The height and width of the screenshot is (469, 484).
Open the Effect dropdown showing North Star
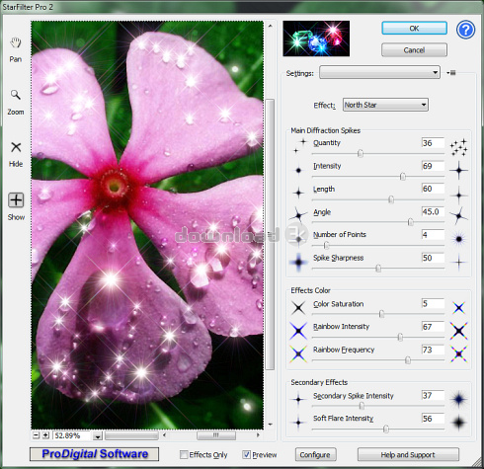point(385,105)
